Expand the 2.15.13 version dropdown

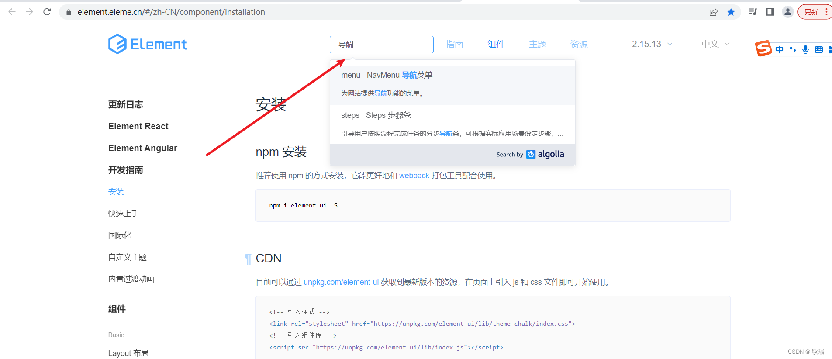click(652, 44)
